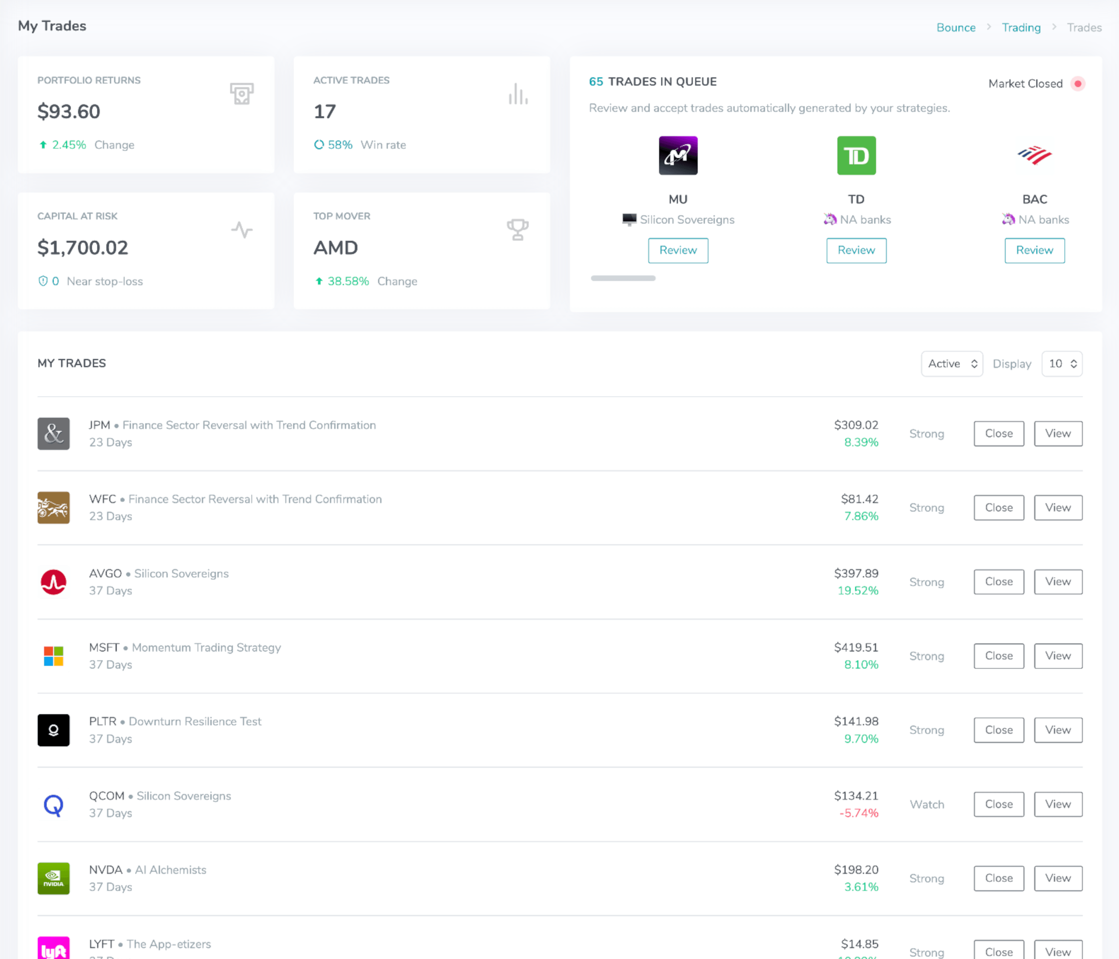Image resolution: width=1119 pixels, height=959 pixels.
Task: Open the Active trades filter dropdown
Action: (x=952, y=363)
